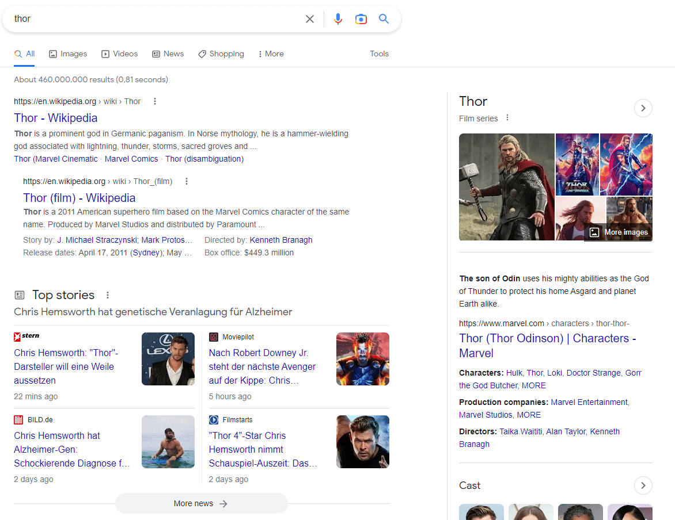This screenshot has height=520, width=675.
Task: Click the Top stories newspaper icon
Action: point(20,295)
